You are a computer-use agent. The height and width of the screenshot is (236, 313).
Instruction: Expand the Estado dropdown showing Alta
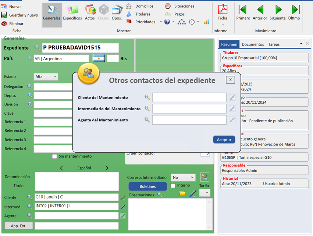(x=46, y=76)
